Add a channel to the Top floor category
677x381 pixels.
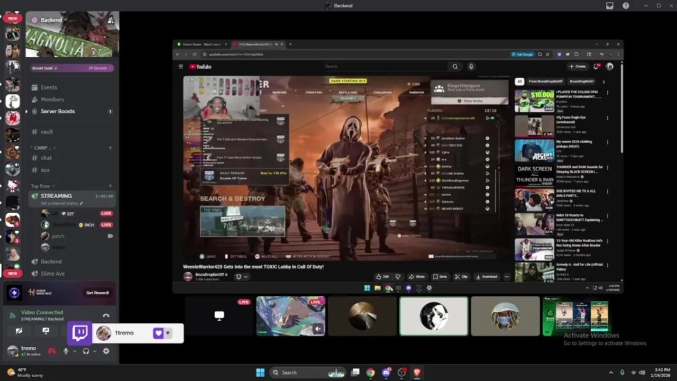(110, 186)
